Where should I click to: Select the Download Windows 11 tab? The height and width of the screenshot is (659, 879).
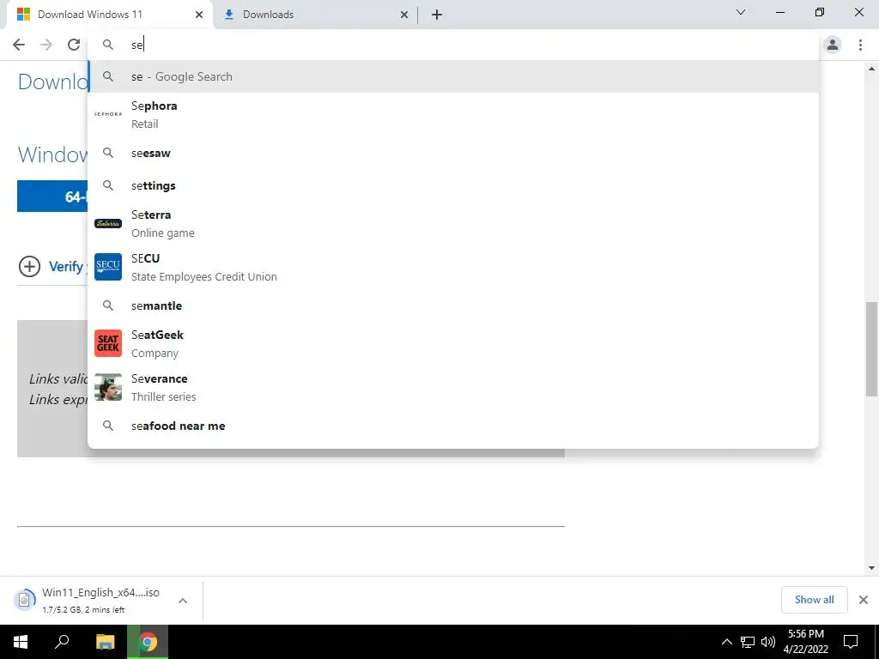tap(110, 15)
